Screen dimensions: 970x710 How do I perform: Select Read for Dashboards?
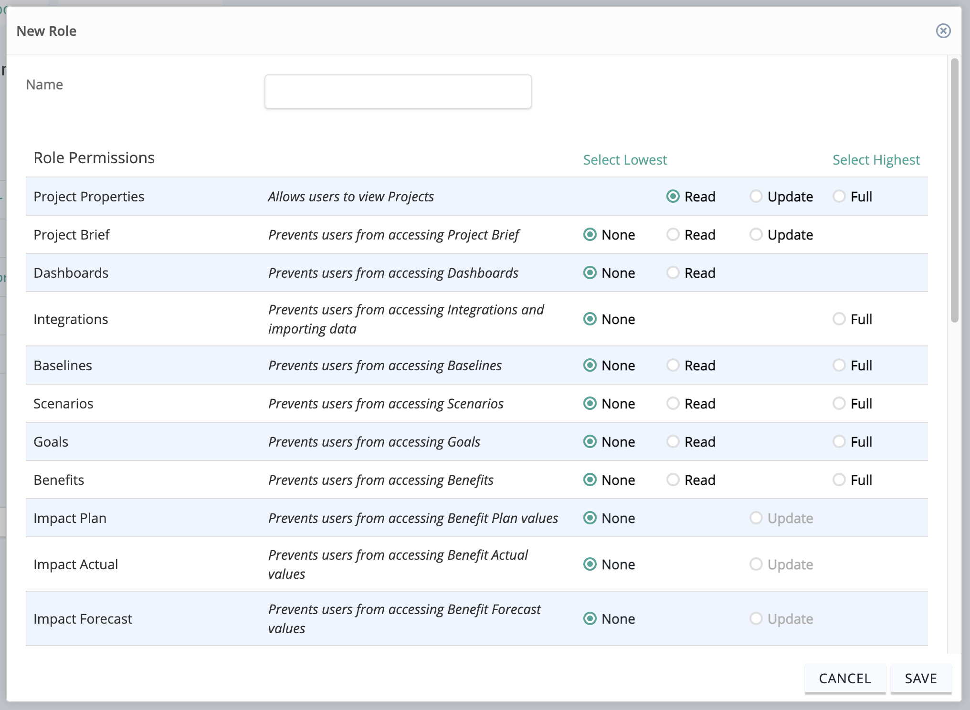point(673,273)
